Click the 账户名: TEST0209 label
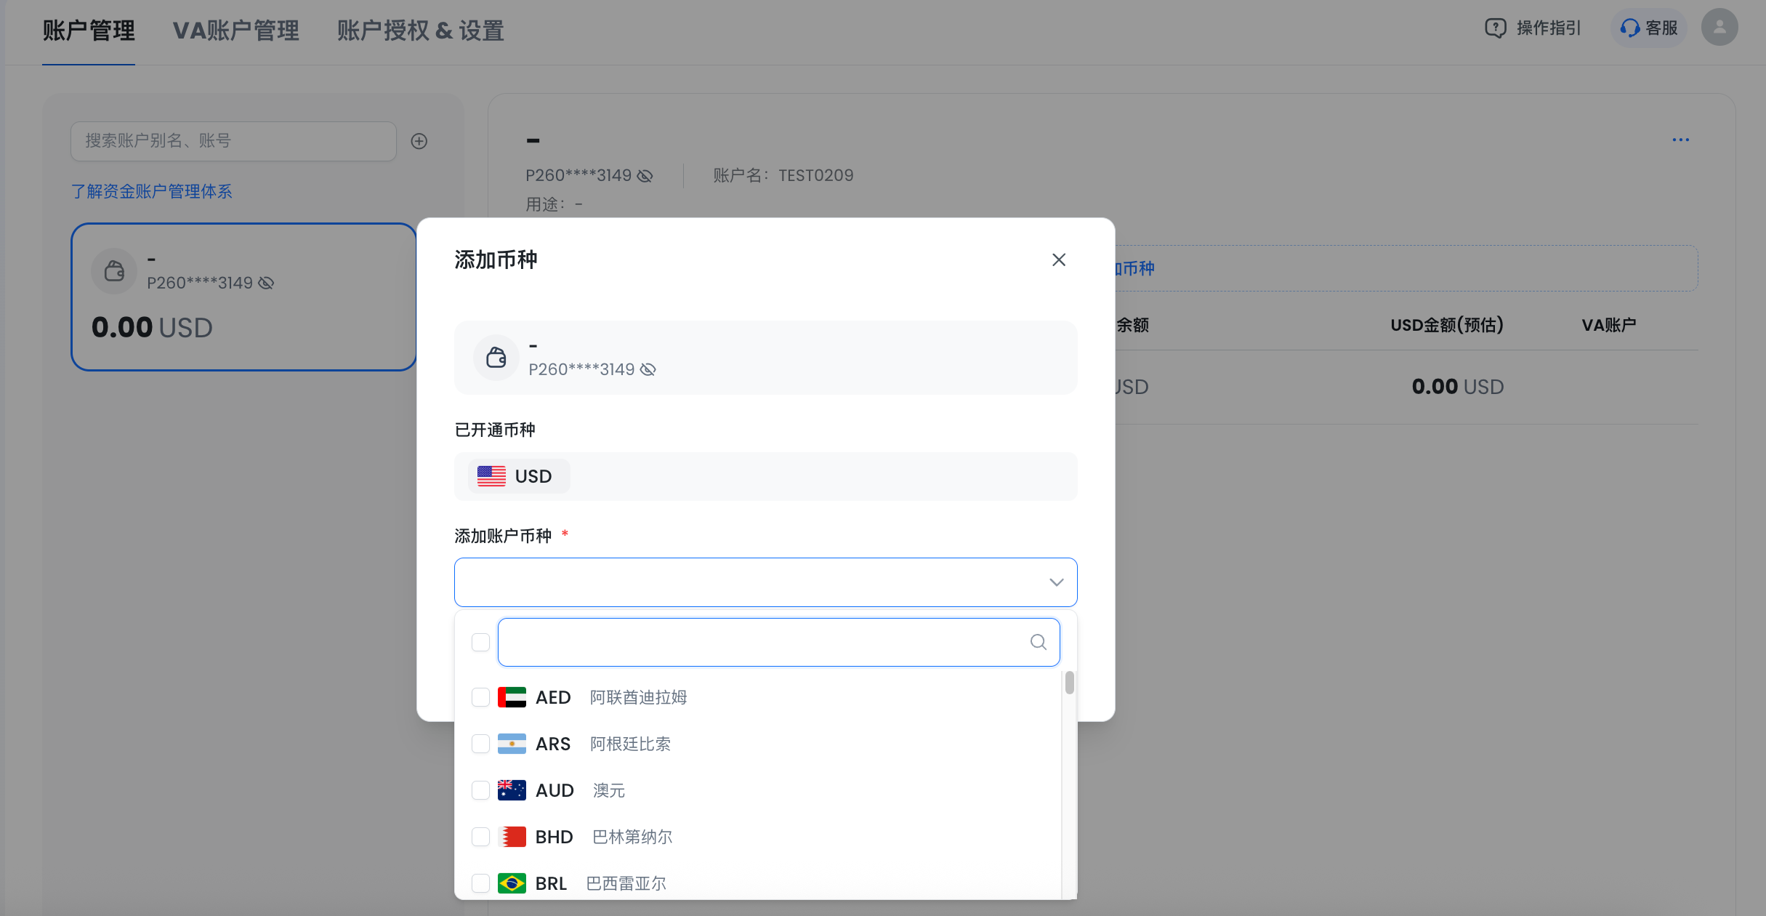The width and height of the screenshot is (1766, 916). click(783, 175)
